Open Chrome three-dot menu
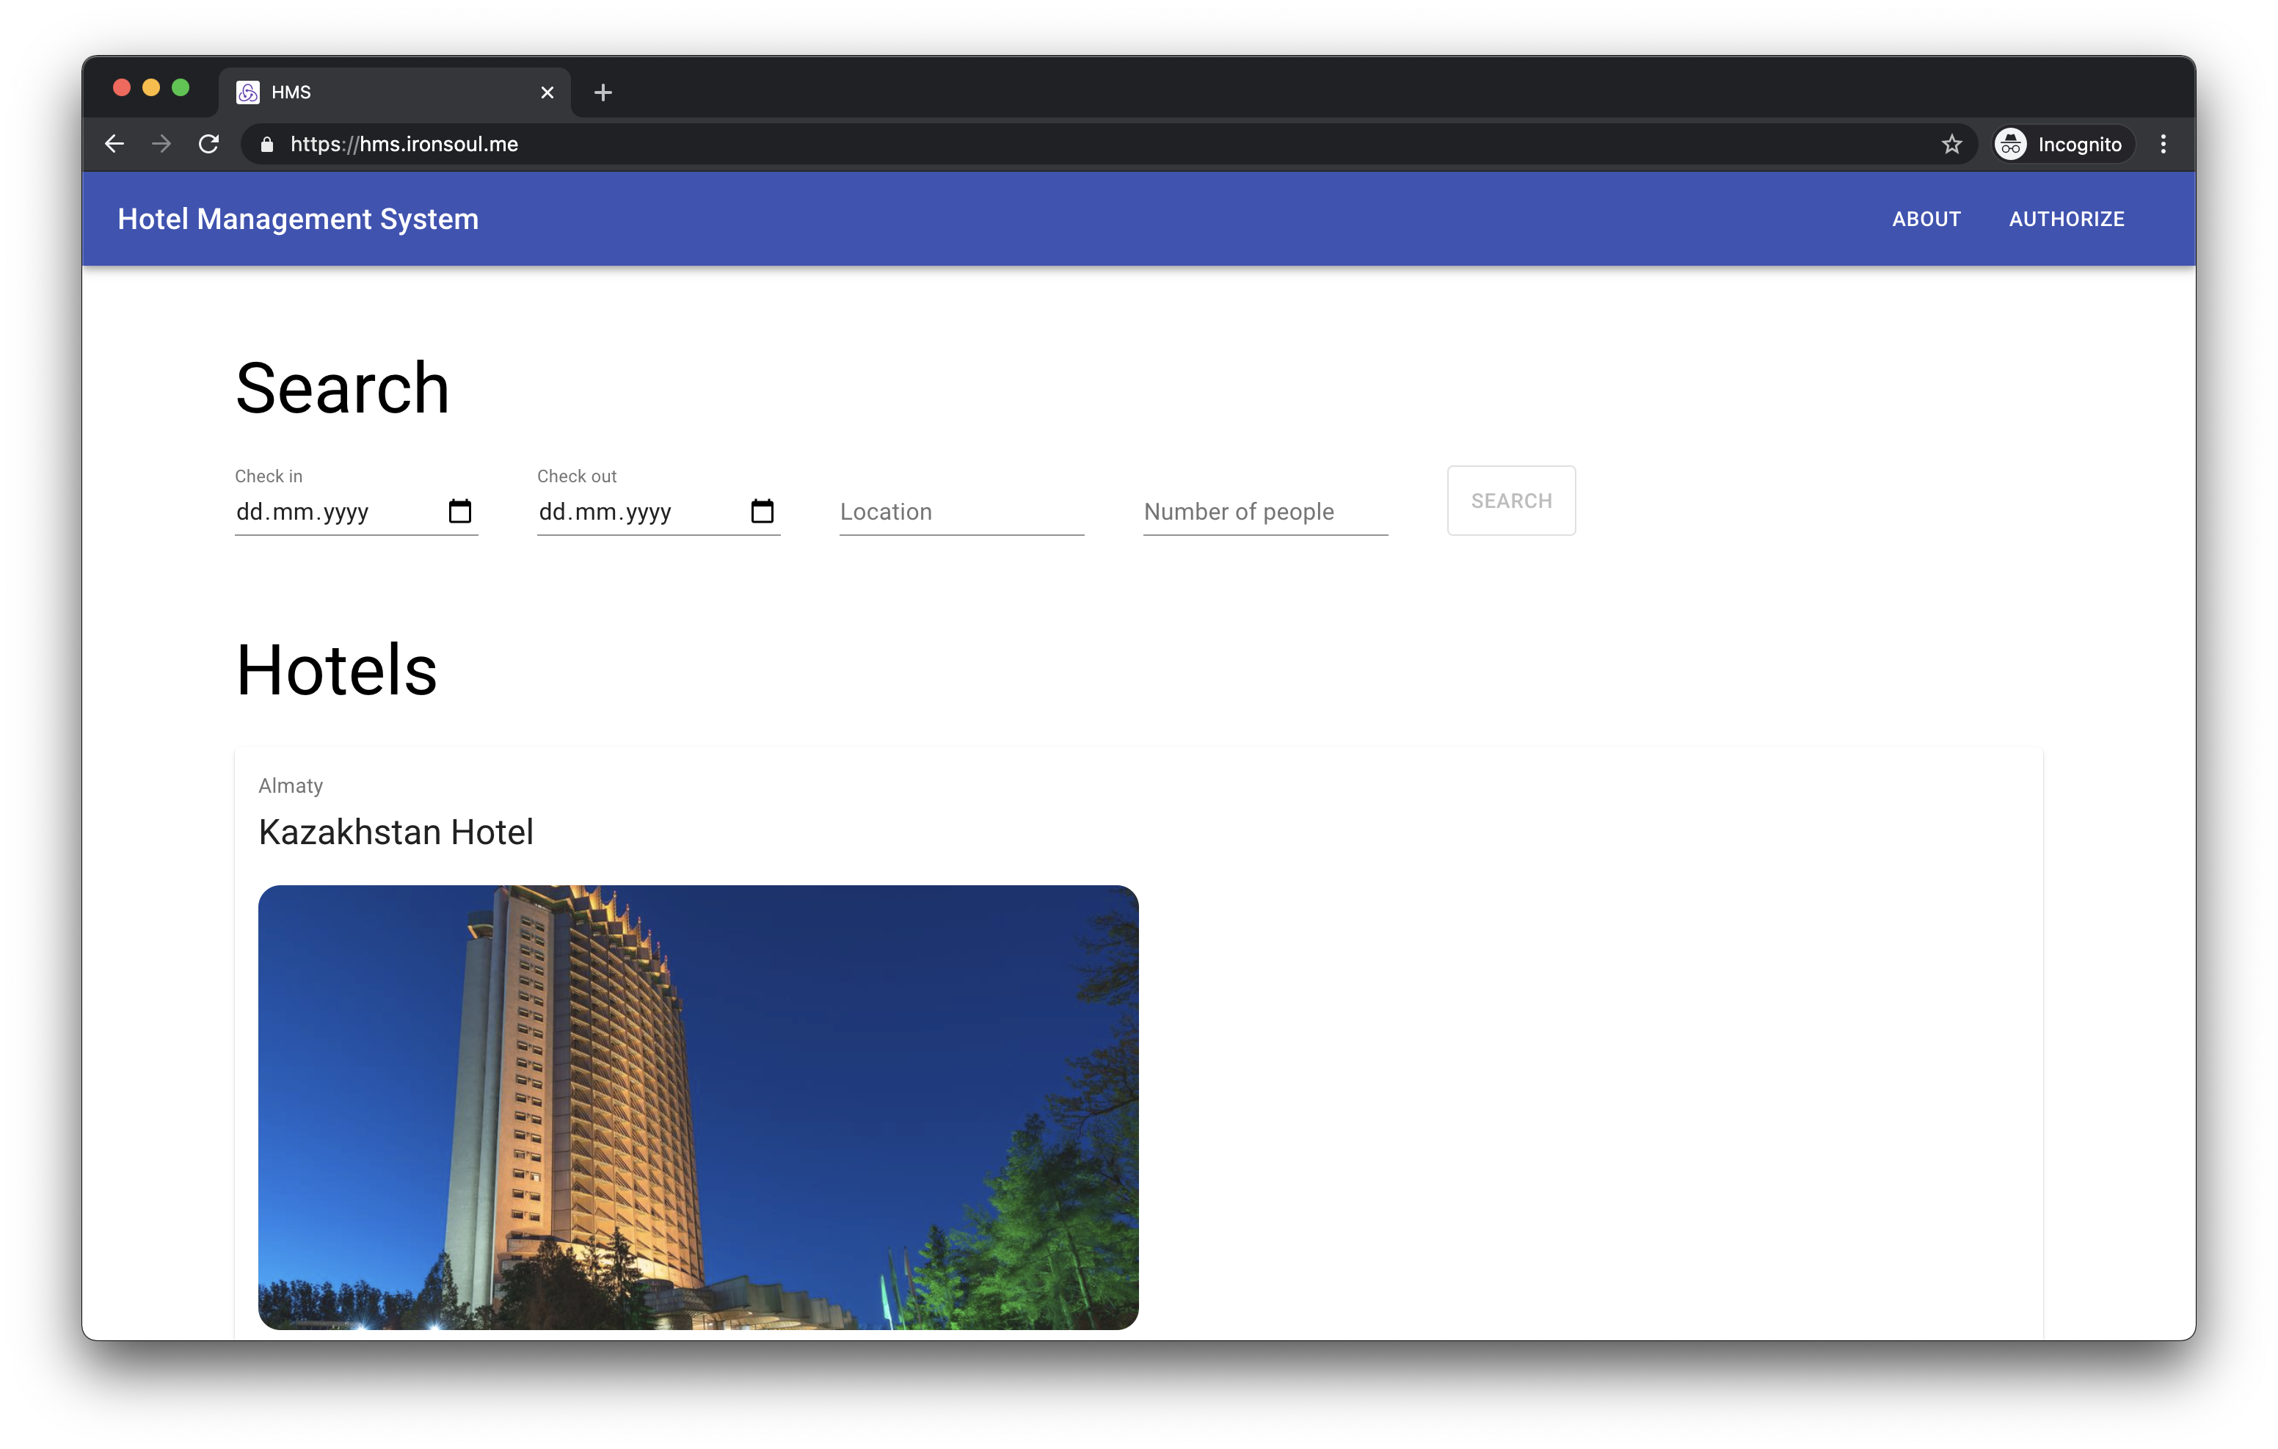This screenshot has width=2278, height=1449. (x=2164, y=144)
